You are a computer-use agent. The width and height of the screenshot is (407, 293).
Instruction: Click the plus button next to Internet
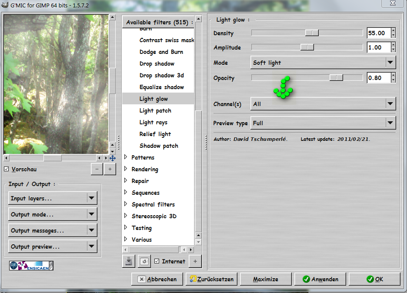(195, 261)
